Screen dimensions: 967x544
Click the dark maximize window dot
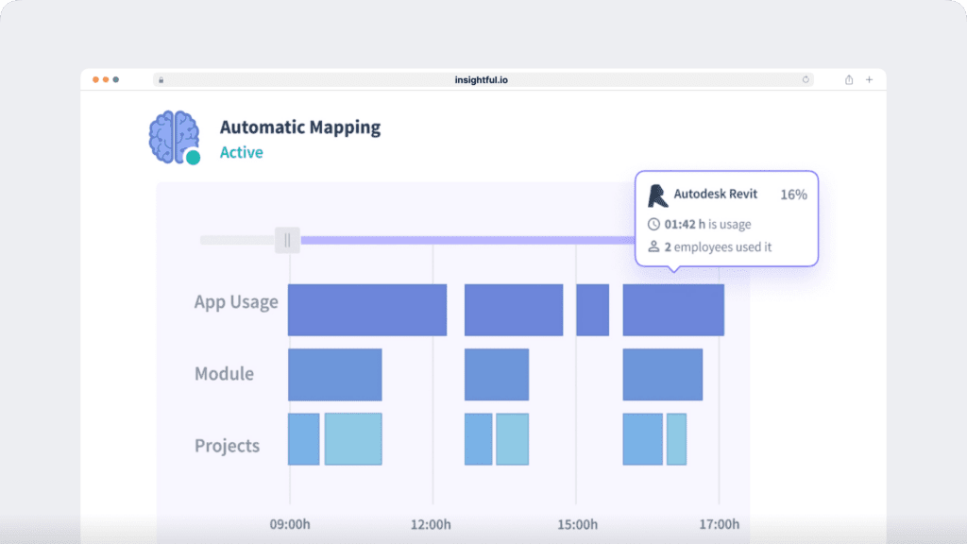tap(115, 79)
